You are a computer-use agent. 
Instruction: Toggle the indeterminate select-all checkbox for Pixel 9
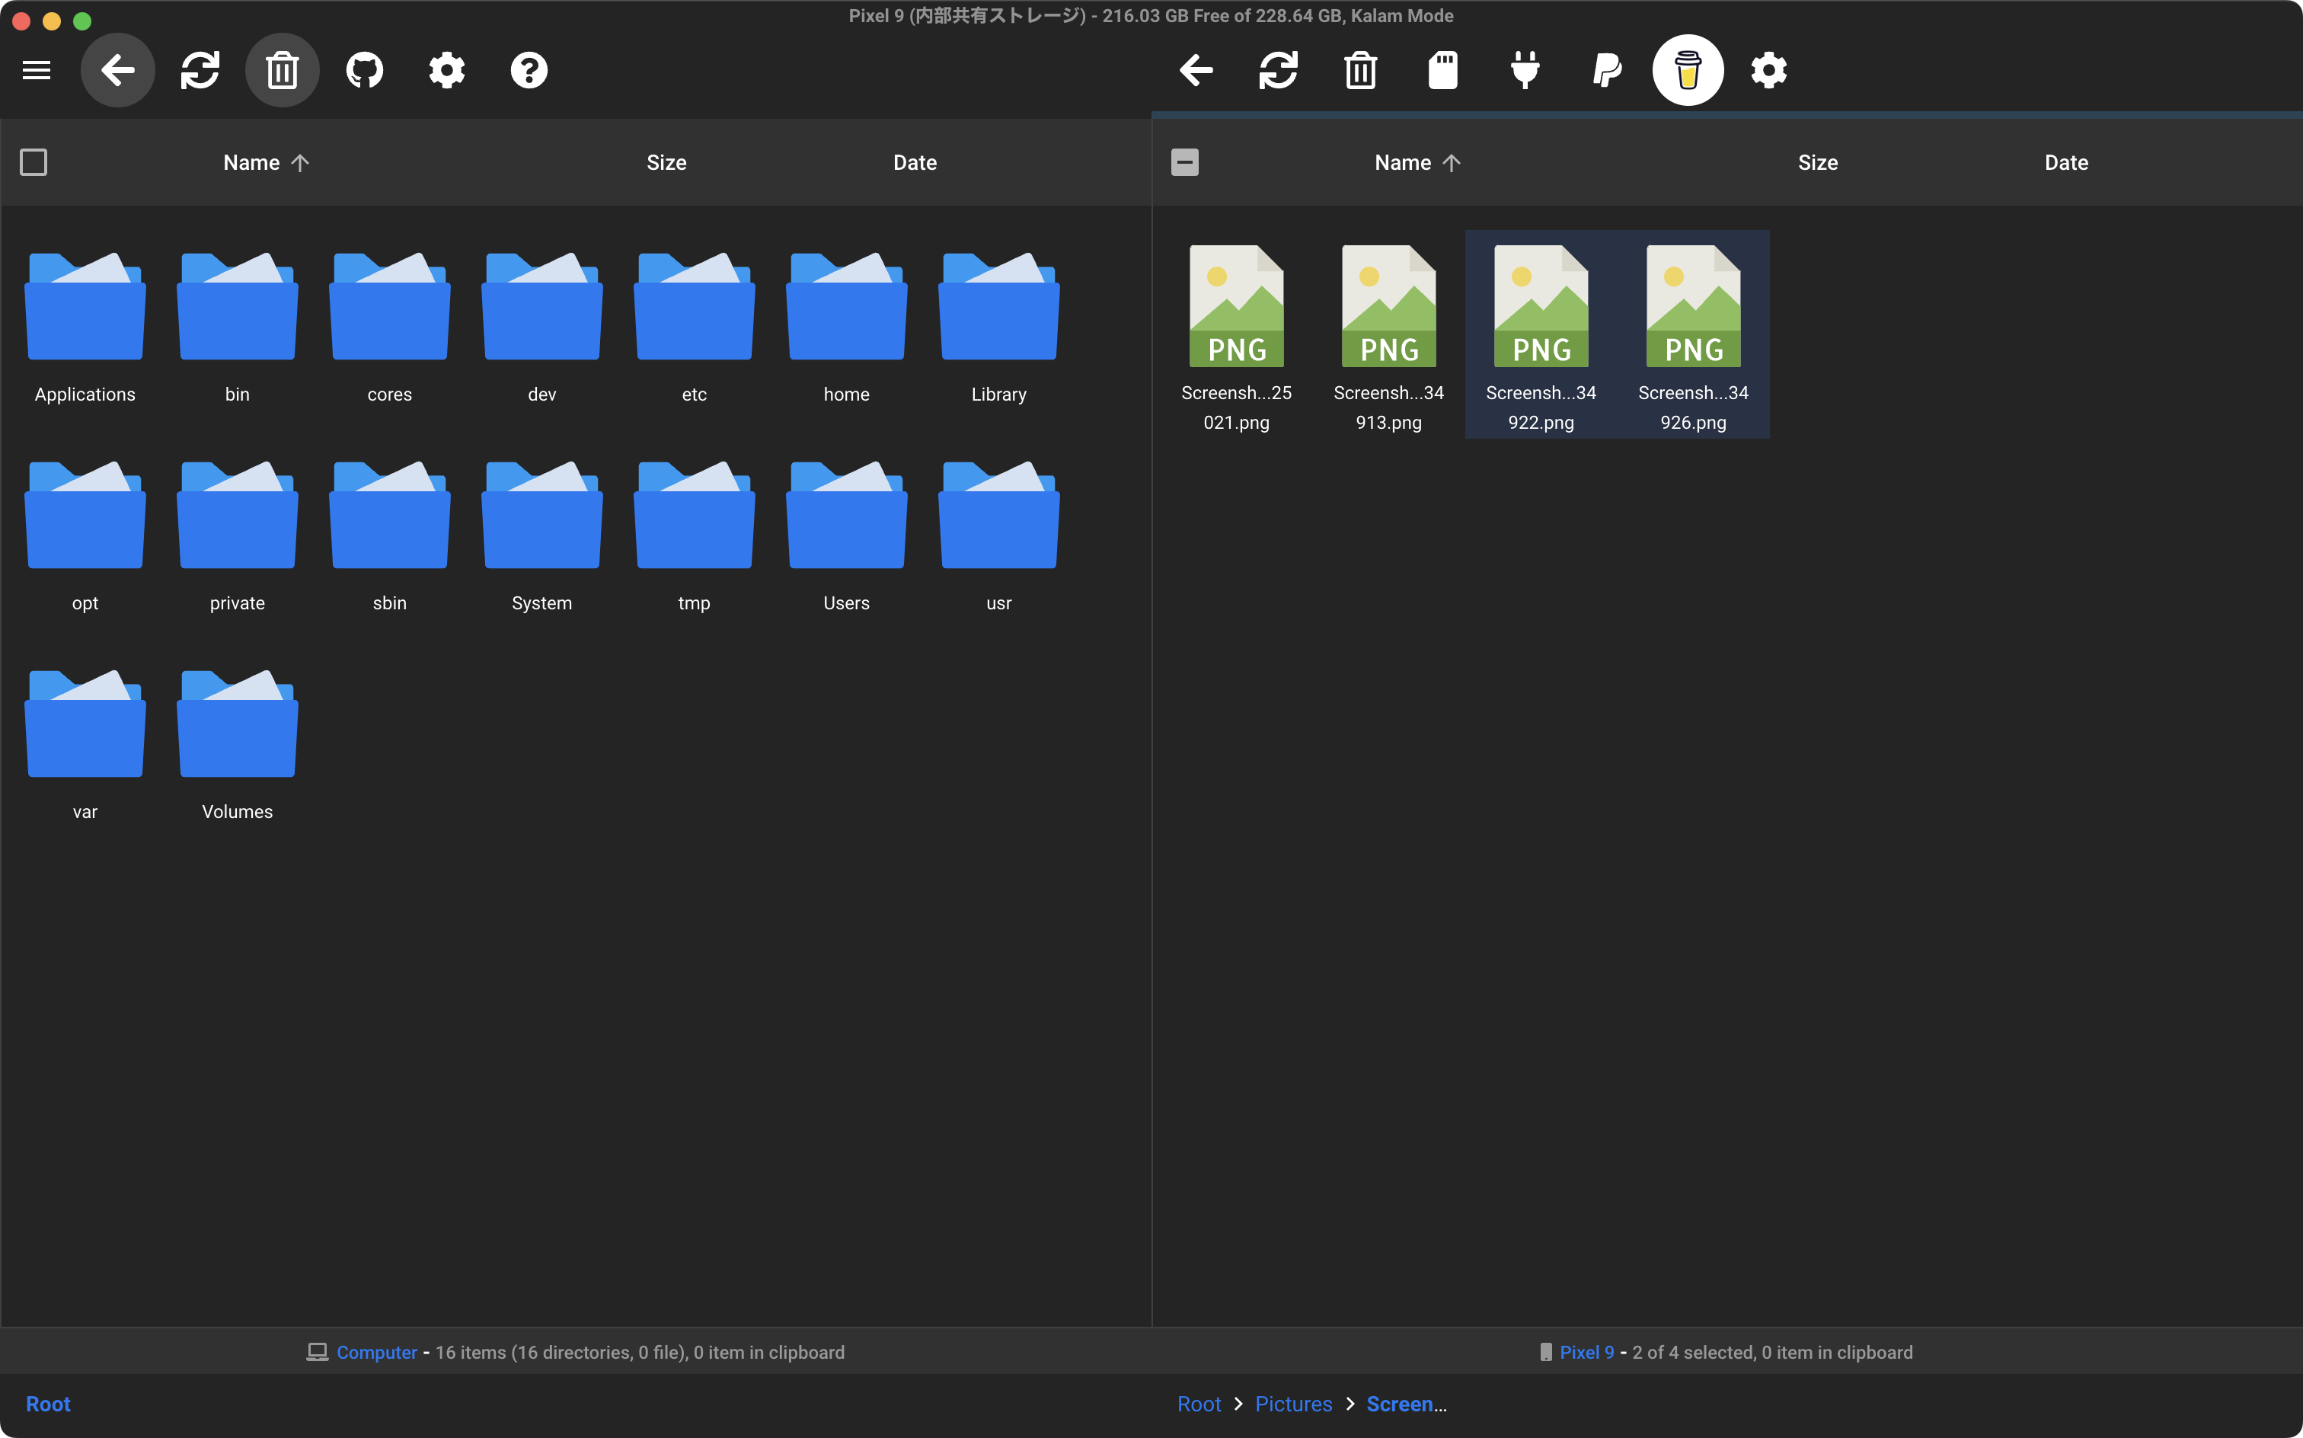pyautogui.click(x=1183, y=163)
